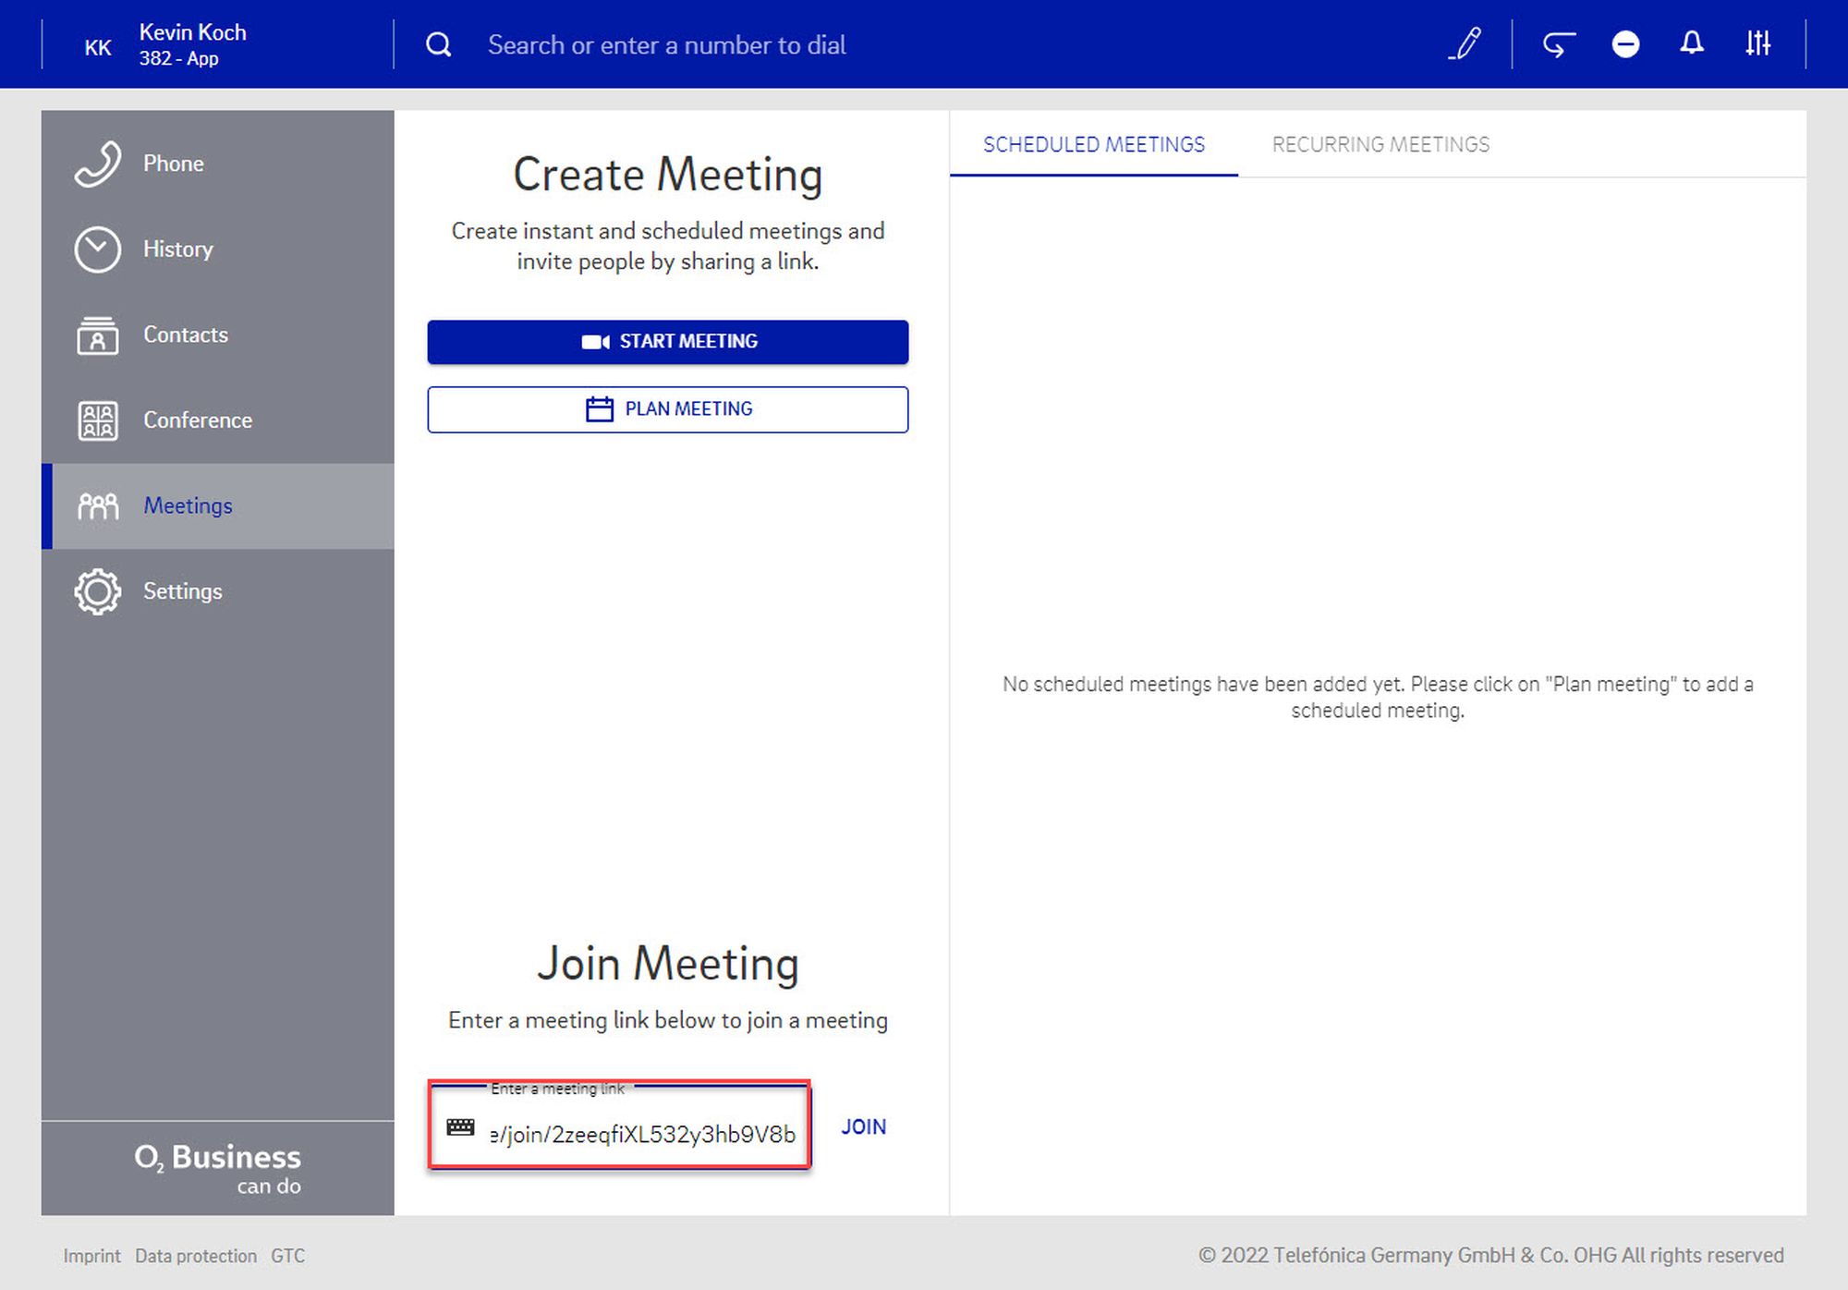Viewport: 1848px width, 1290px height.
Task: Open the Data protection footer link
Action: 196,1256
